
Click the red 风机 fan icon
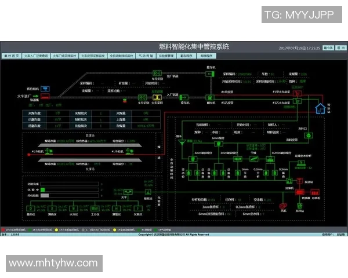tap(283, 206)
